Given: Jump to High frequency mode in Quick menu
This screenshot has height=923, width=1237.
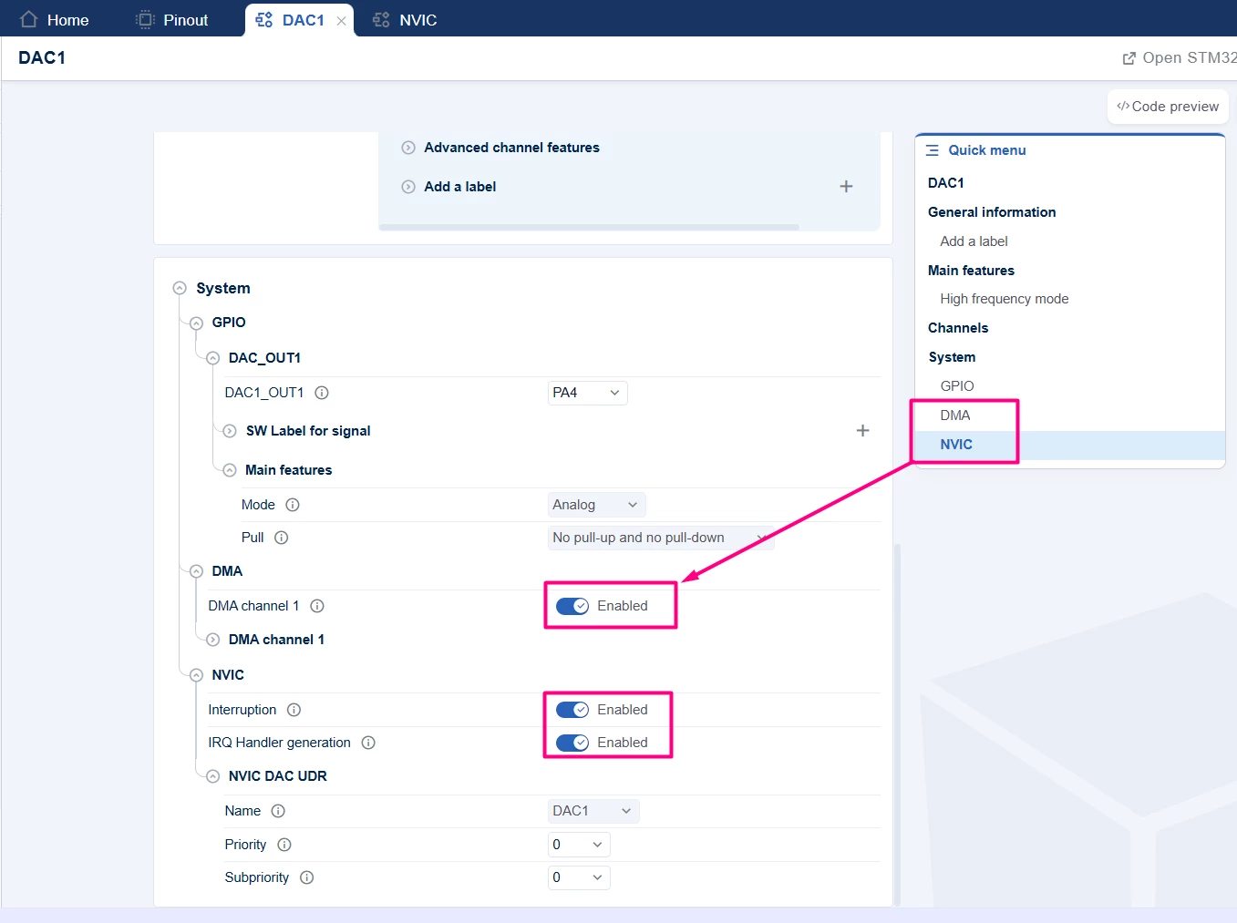Looking at the screenshot, I should 1004,299.
